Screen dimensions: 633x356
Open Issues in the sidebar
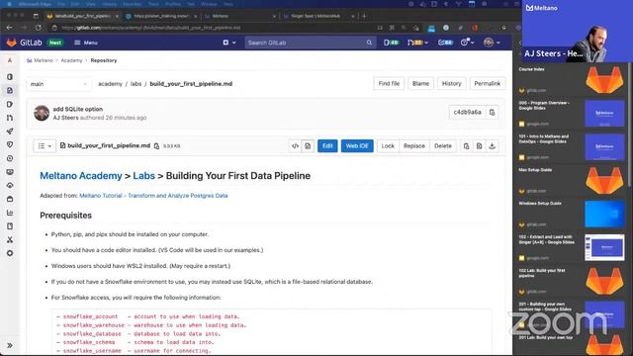point(10,104)
